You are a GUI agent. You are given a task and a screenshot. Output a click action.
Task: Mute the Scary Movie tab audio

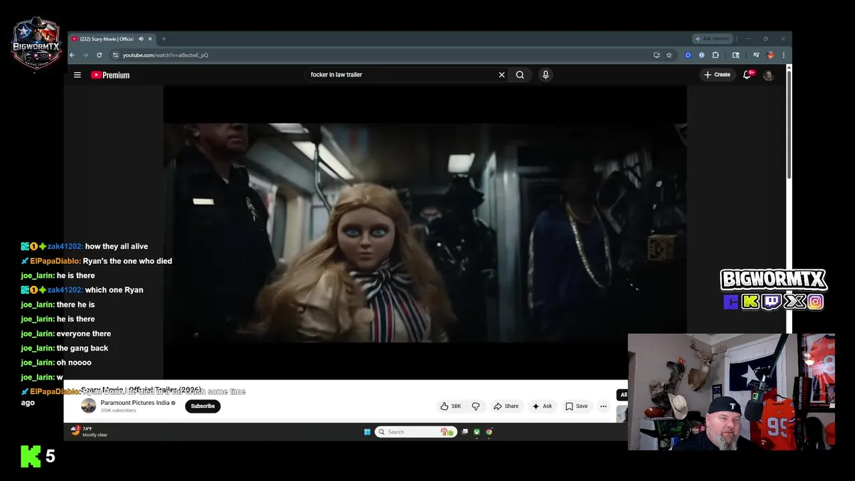coord(140,39)
